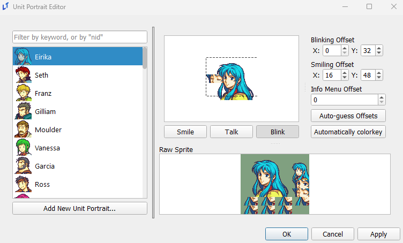Choose the Moulder name text
Viewport: 403px width, 243px height.
[48, 130]
